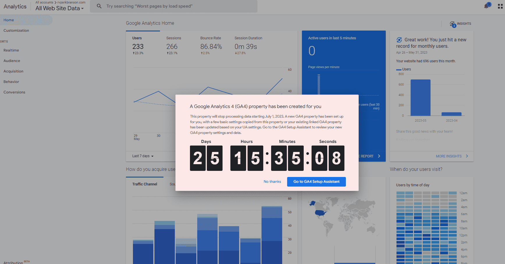
Task: Open the Audience report section
Action: point(12,61)
